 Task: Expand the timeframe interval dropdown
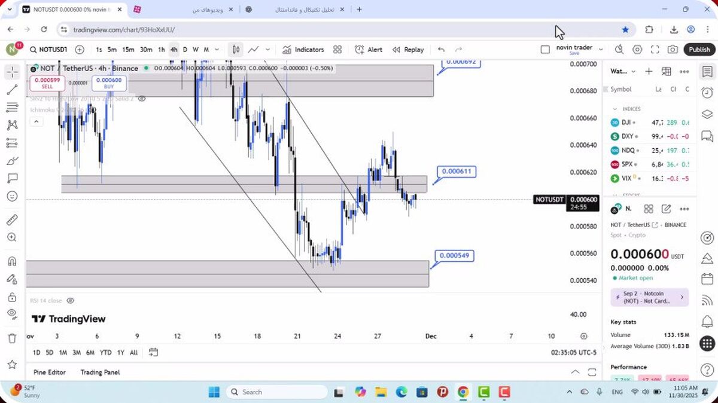[x=217, y=50]
